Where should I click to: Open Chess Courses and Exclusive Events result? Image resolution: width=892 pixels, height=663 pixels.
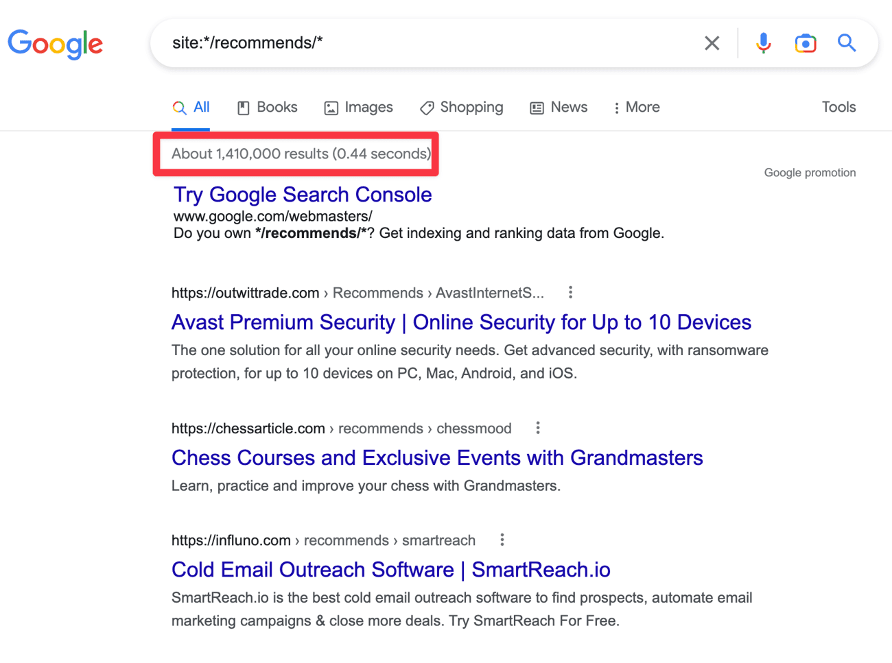tap(437, 458)
